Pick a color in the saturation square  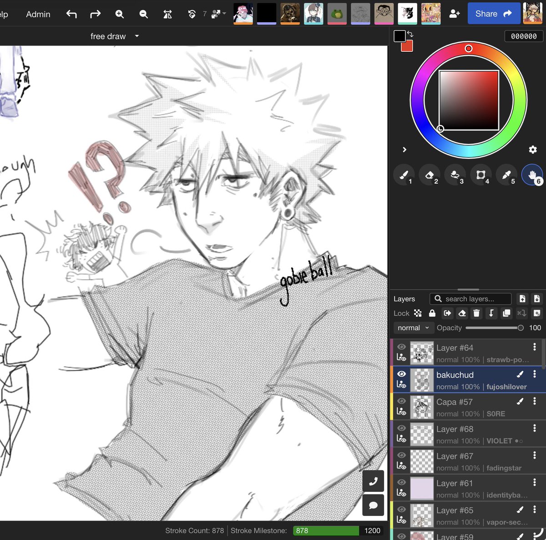[x=469, y=100]
